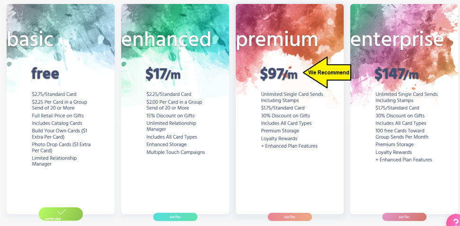Click 100 free Cards Toward Group Sends
Image resolution: width=460 pixels, height=226 pixels.
402,134
